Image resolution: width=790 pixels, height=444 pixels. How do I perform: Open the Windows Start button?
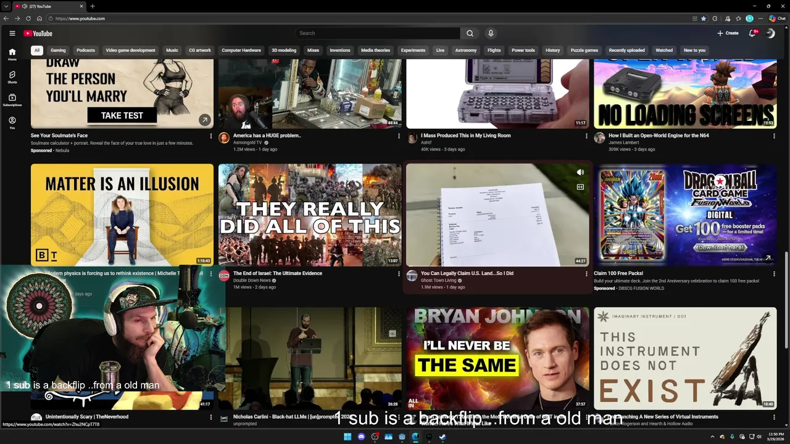point(347,437)
